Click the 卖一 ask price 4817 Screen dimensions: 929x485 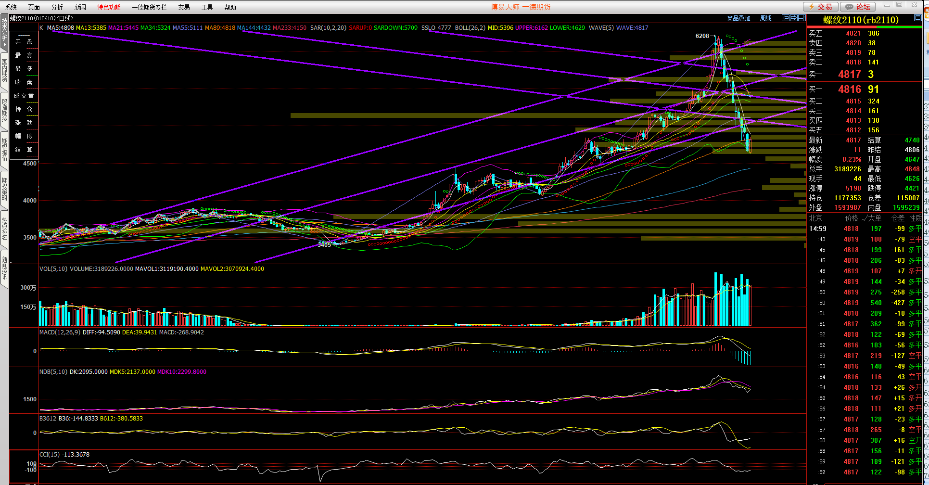click(849, 75)
